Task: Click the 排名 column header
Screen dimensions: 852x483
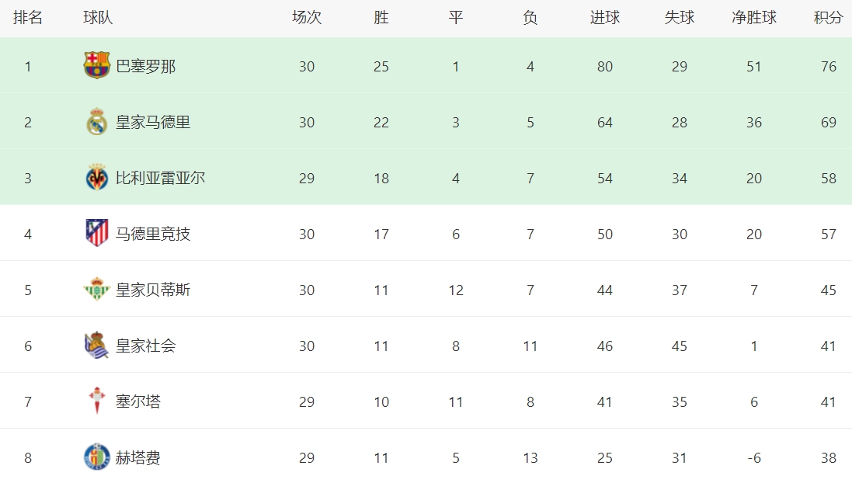Action: 28,18
